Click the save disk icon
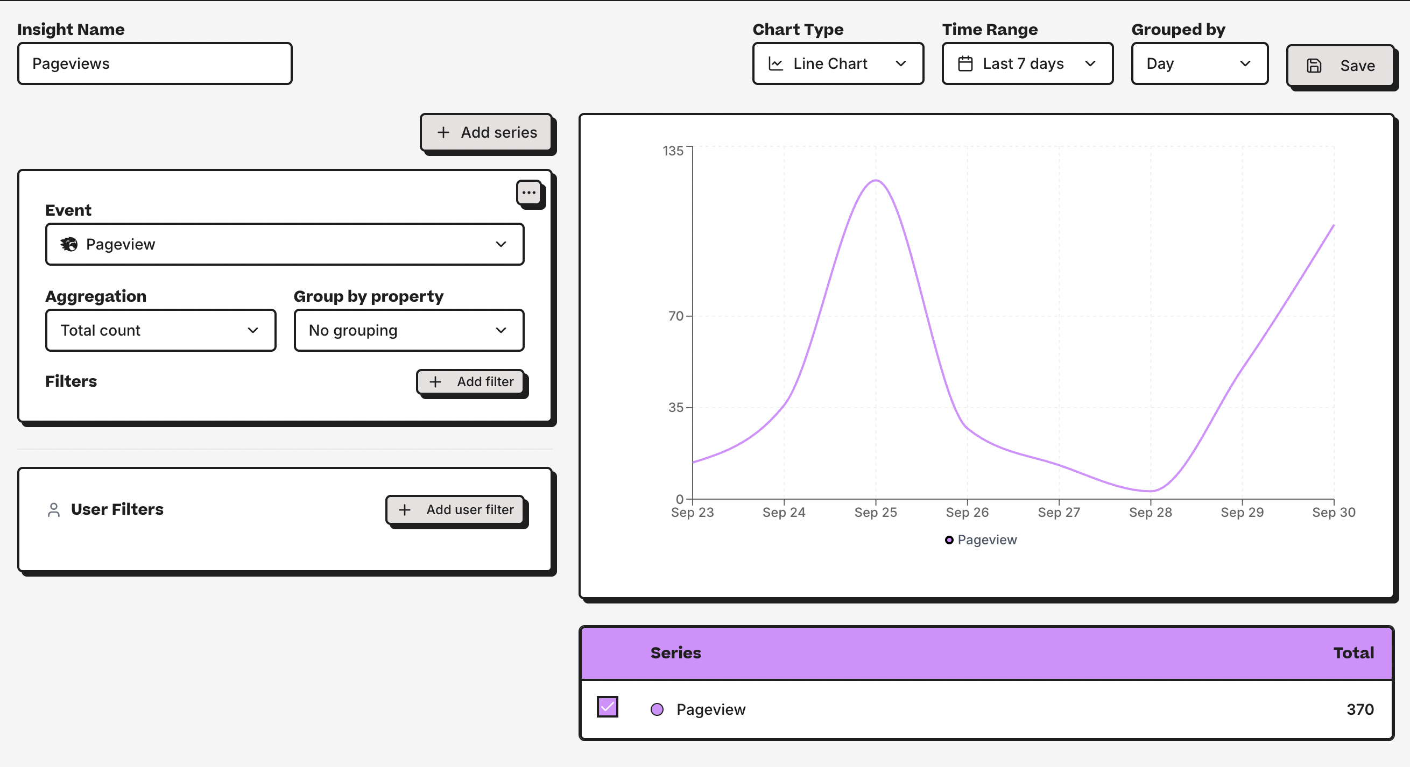Screen dimensions: 1410x767 click(1314, 66)
